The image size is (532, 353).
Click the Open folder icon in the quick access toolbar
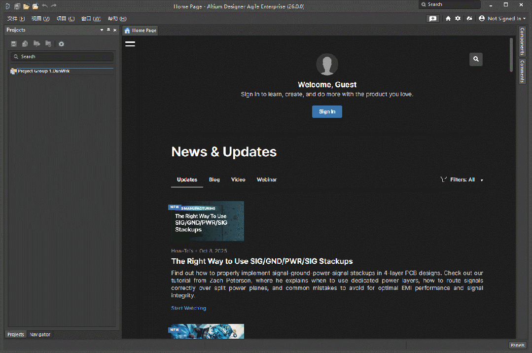26,6
